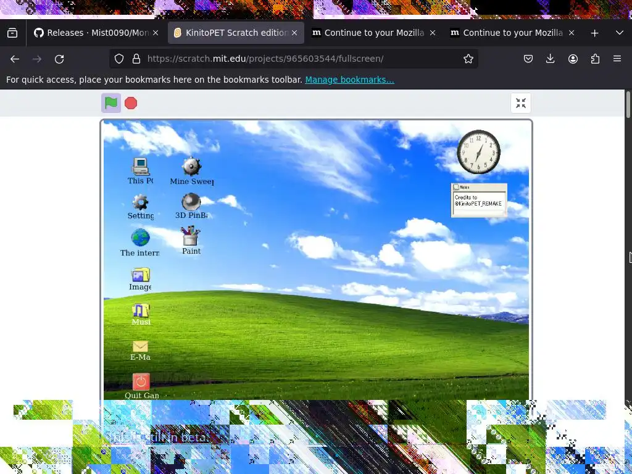Bookmark this page with the star icon
This screenshot has height=474, width=632.
pos(468,59)
